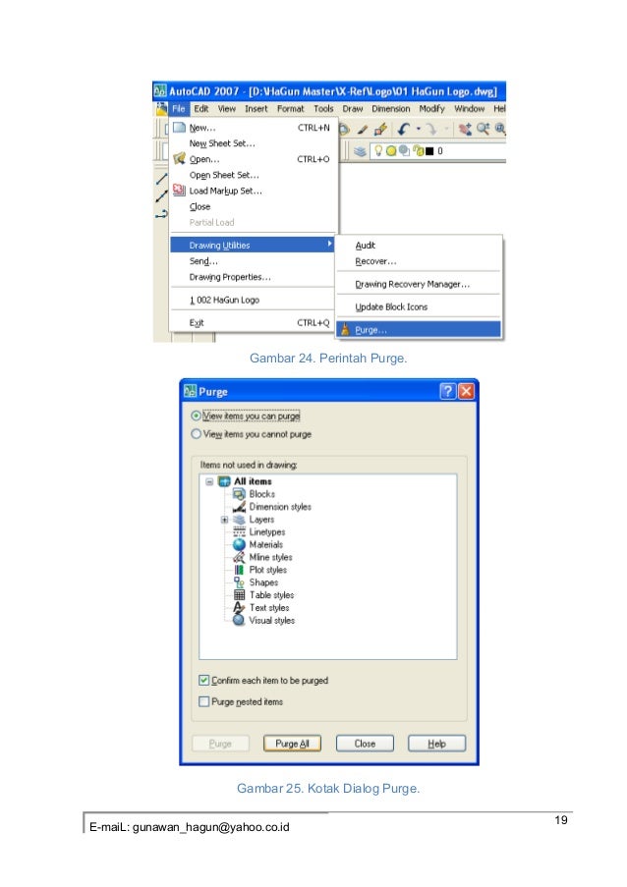Collapse the All items tree node

[209, 481]
